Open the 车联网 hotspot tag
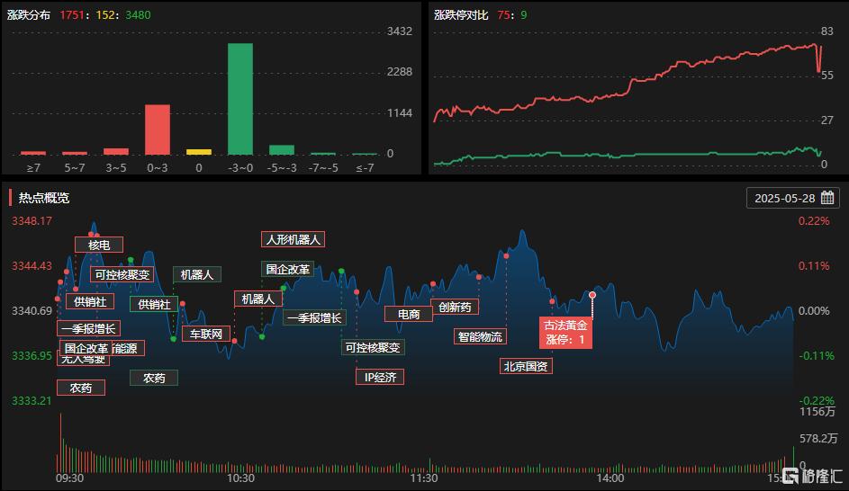 (x=206, y=334)
